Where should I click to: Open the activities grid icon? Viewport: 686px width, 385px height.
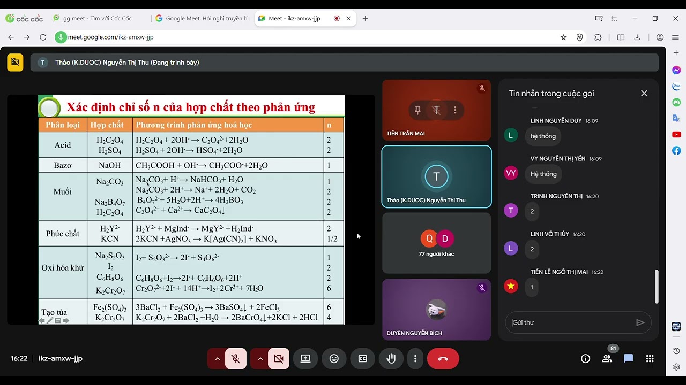coord(650,359)
